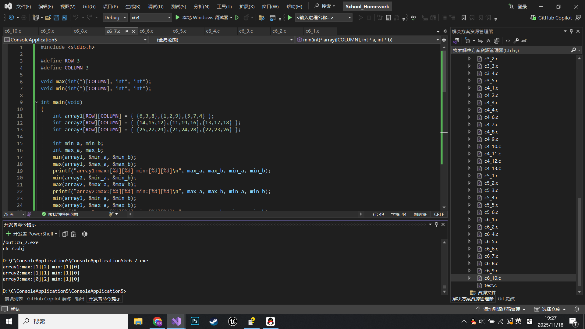The height and width of the screenshot is (329, 585).
Task: Switch to the Git 更改 tab
Action: click(506, 299)
